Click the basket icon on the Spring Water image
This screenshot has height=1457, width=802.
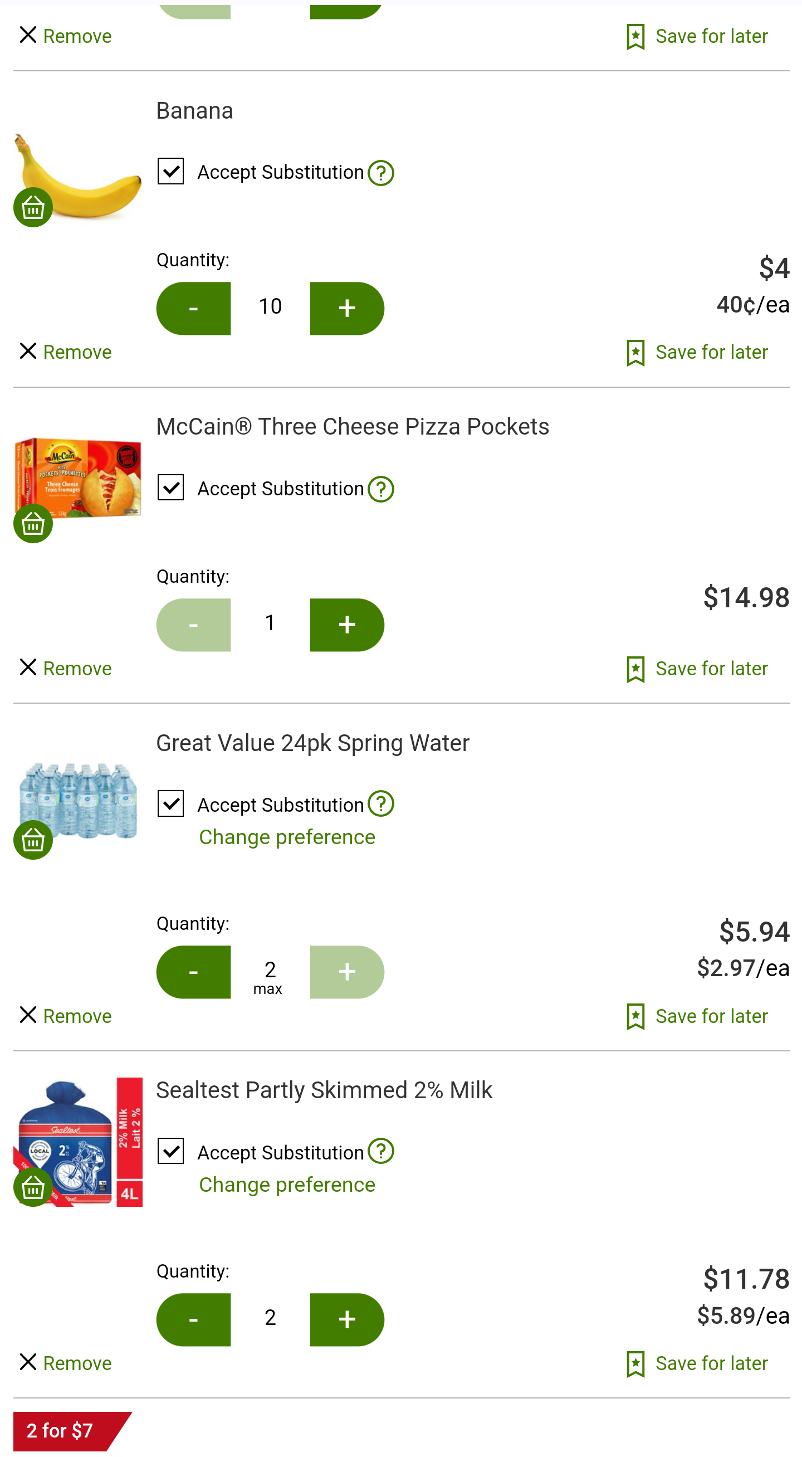pyautogui.click(x=33, y=840)
